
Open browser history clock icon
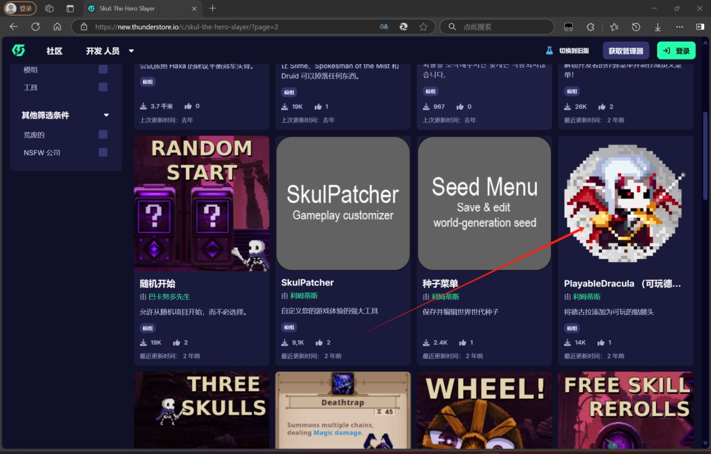[636, 27]
